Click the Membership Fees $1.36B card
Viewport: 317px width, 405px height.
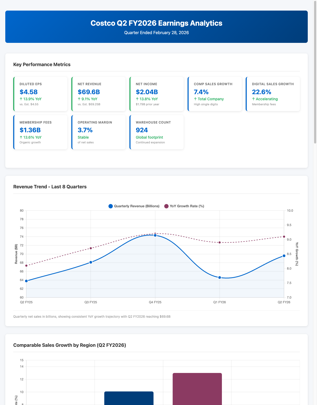point(40,132)
